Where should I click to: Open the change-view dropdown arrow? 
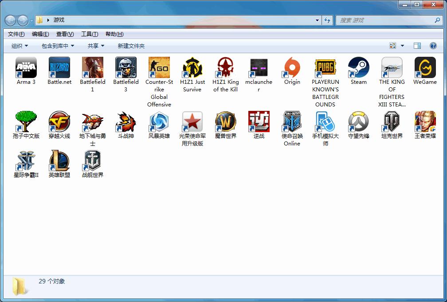402,45
